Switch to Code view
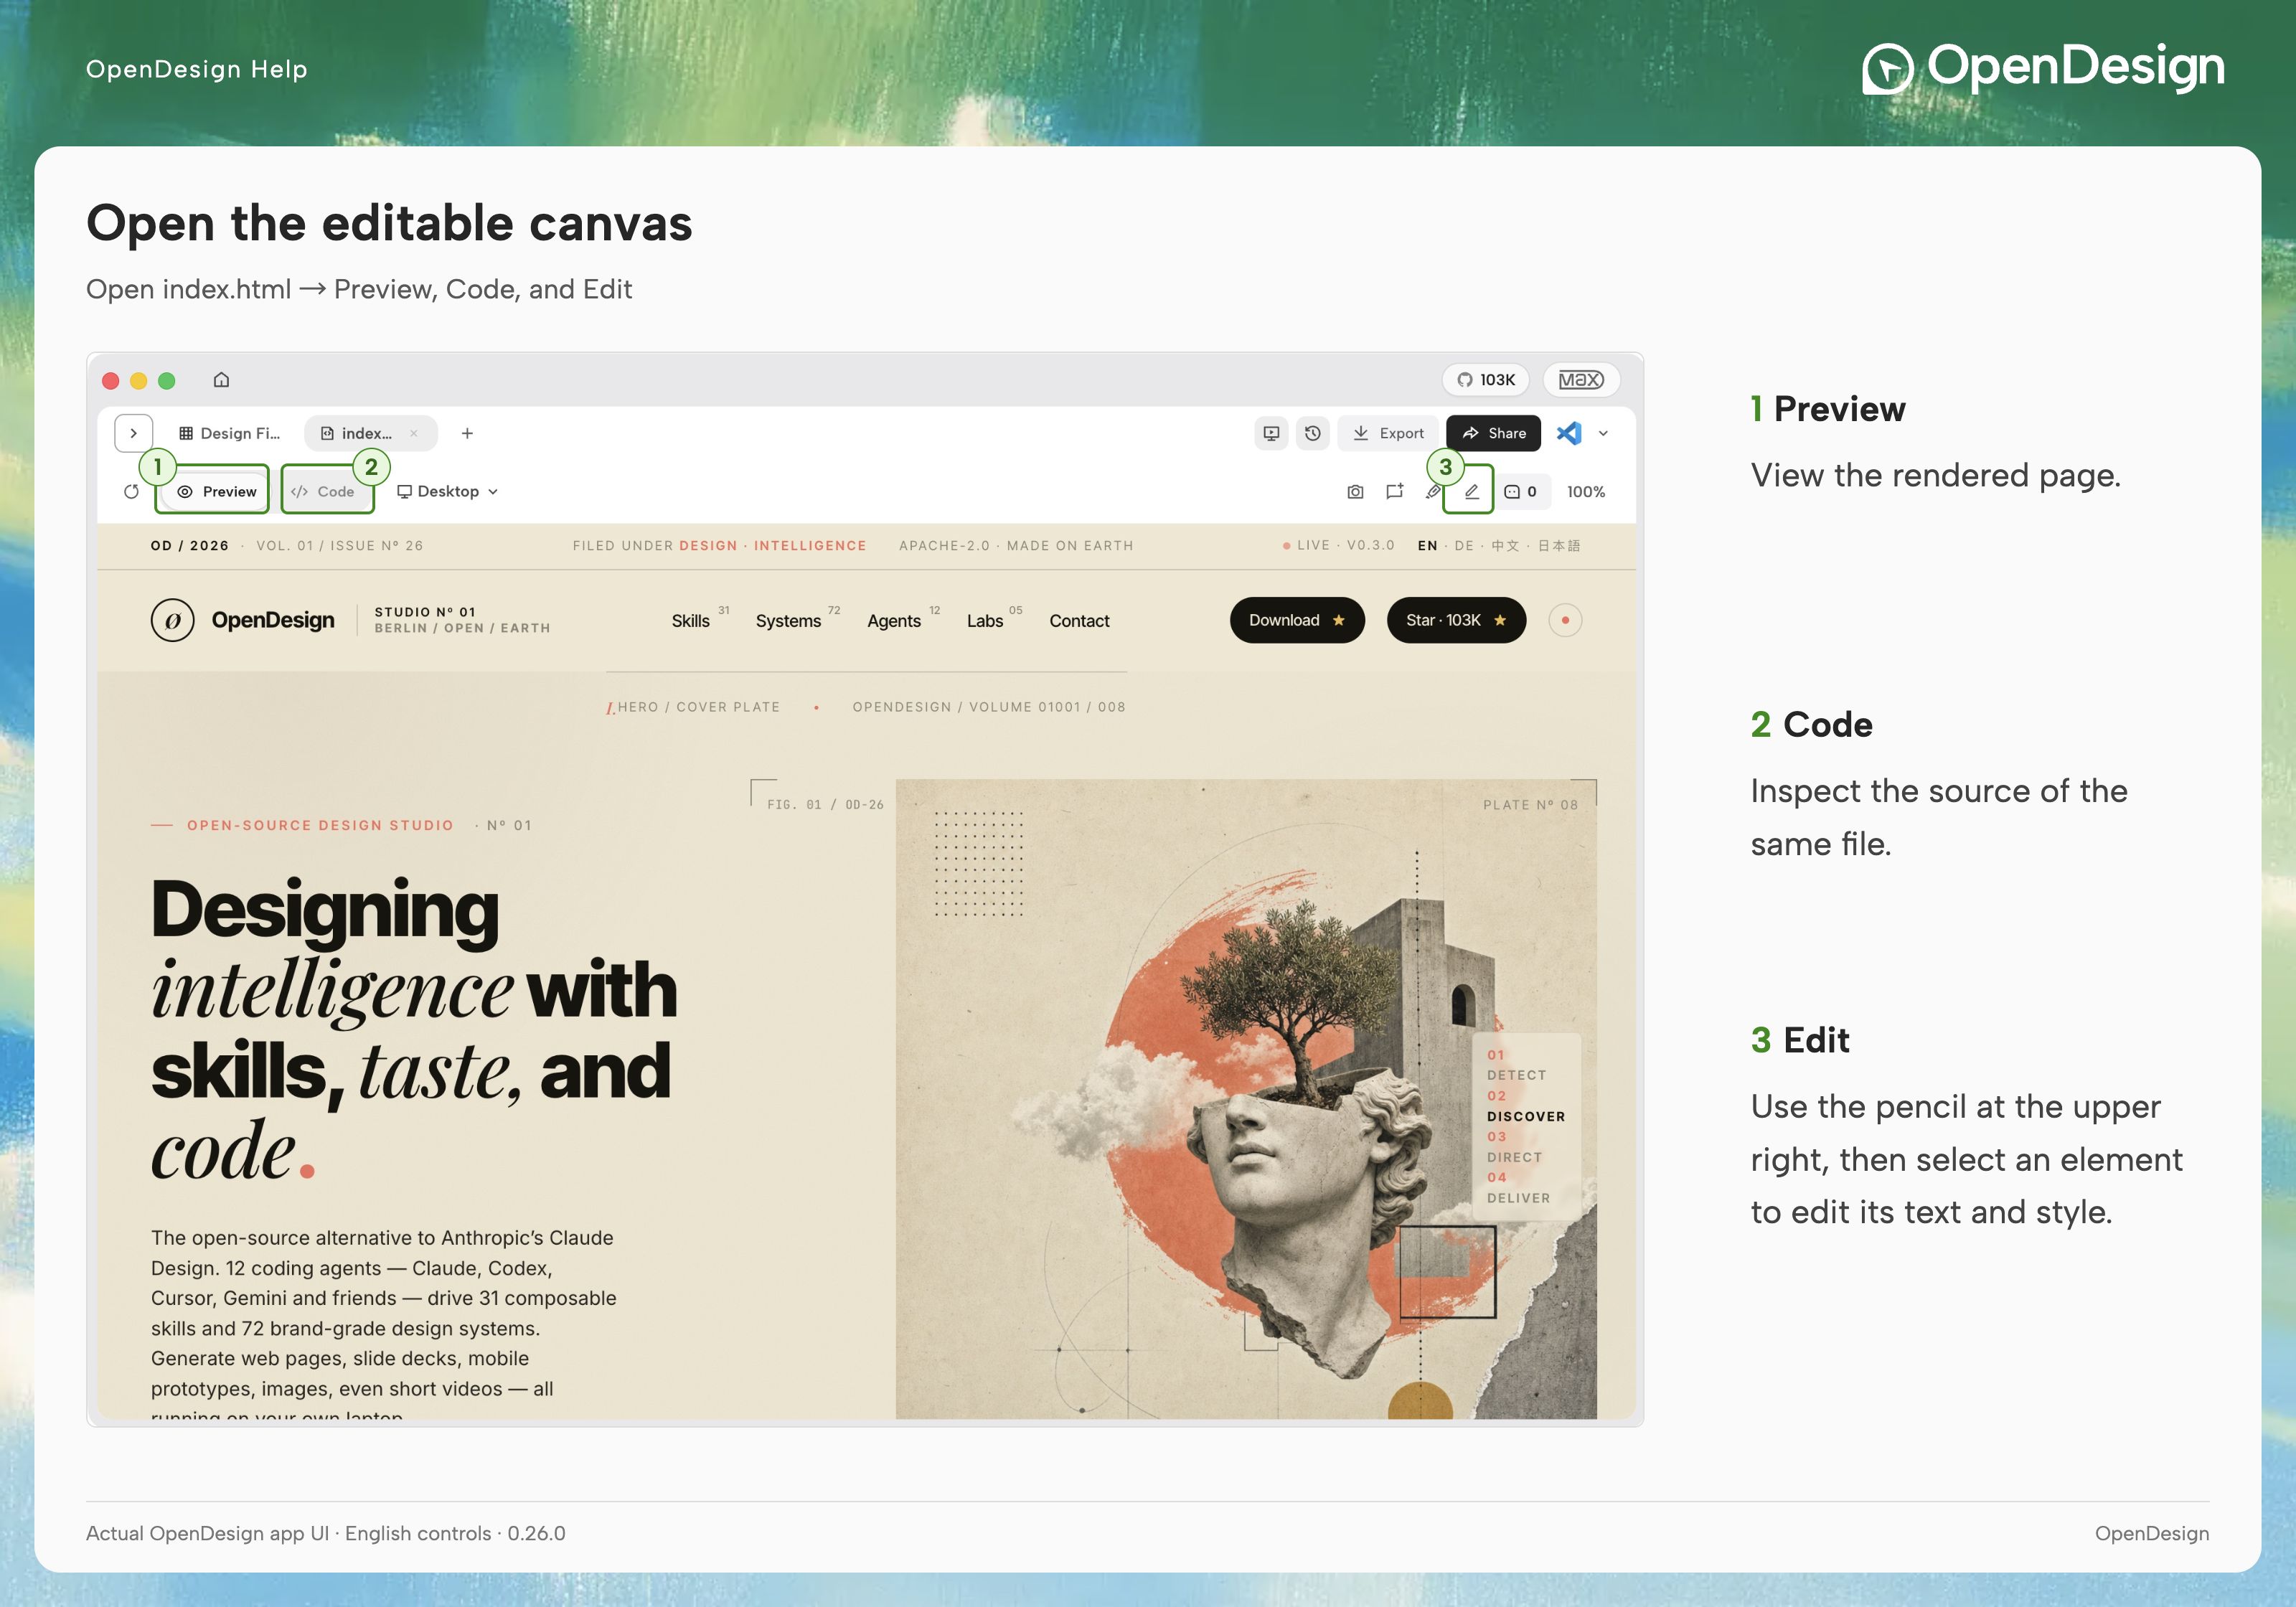Image resolution: width=2296 pixels, height=1607 pixels. (323, 491)
